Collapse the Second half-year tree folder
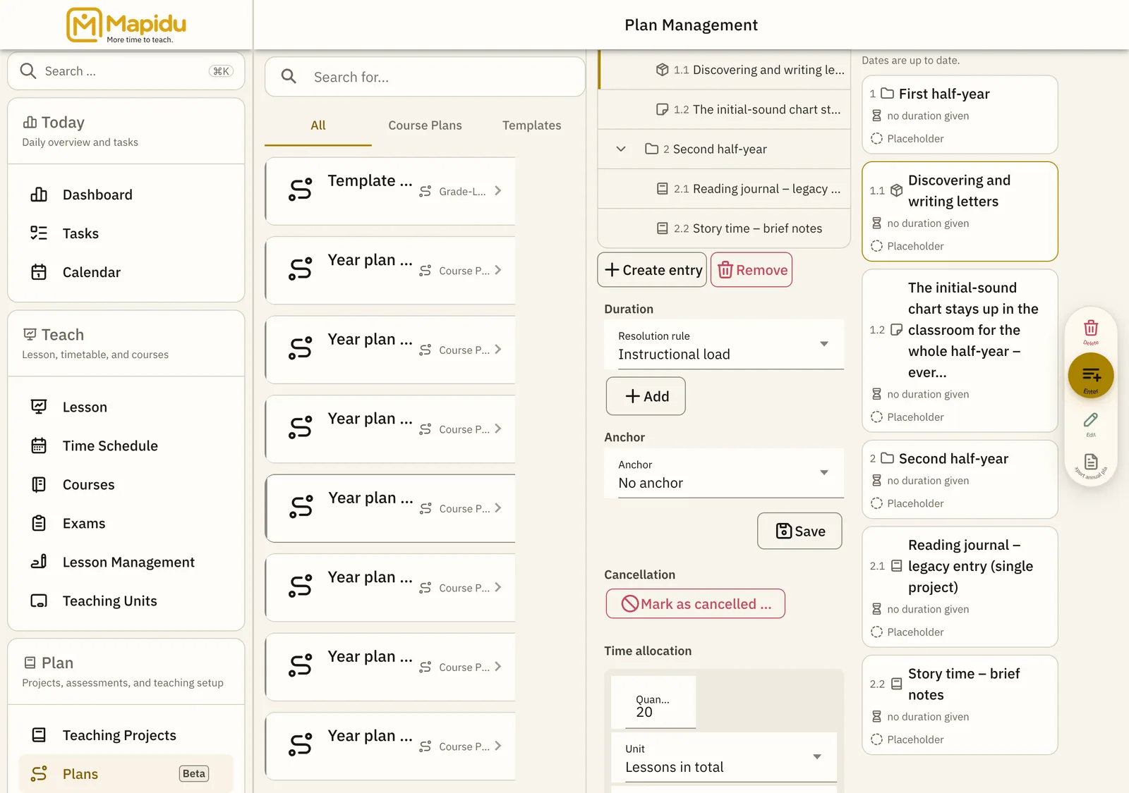This screenshot has width=1129, height=793. 621,149
